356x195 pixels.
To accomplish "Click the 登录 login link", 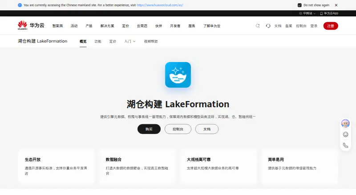I will point(314,26).
